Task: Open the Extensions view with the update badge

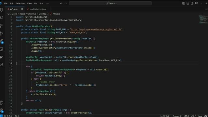Action: (x=2, y=41)
